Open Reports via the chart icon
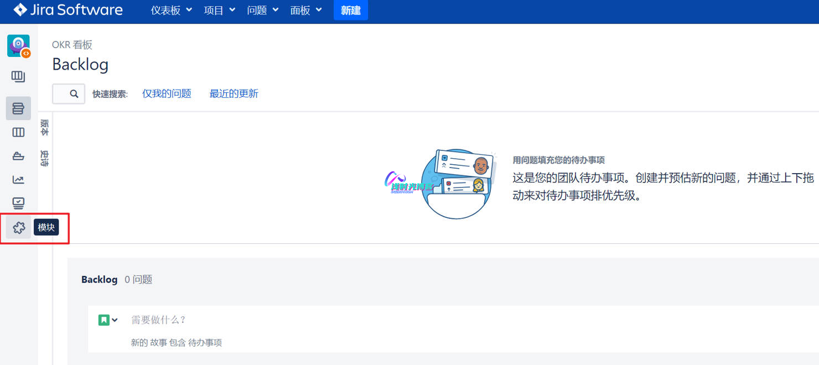Viewport: 819px width, 365px height. point(18,180)
